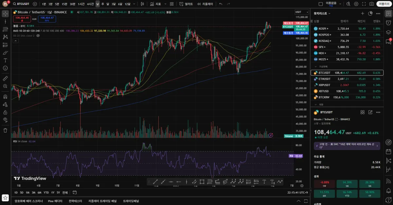This screenshot has height=205, width=393.
Task: Toggle hide all drawings eye icon
Action: [x=5, y=120]
